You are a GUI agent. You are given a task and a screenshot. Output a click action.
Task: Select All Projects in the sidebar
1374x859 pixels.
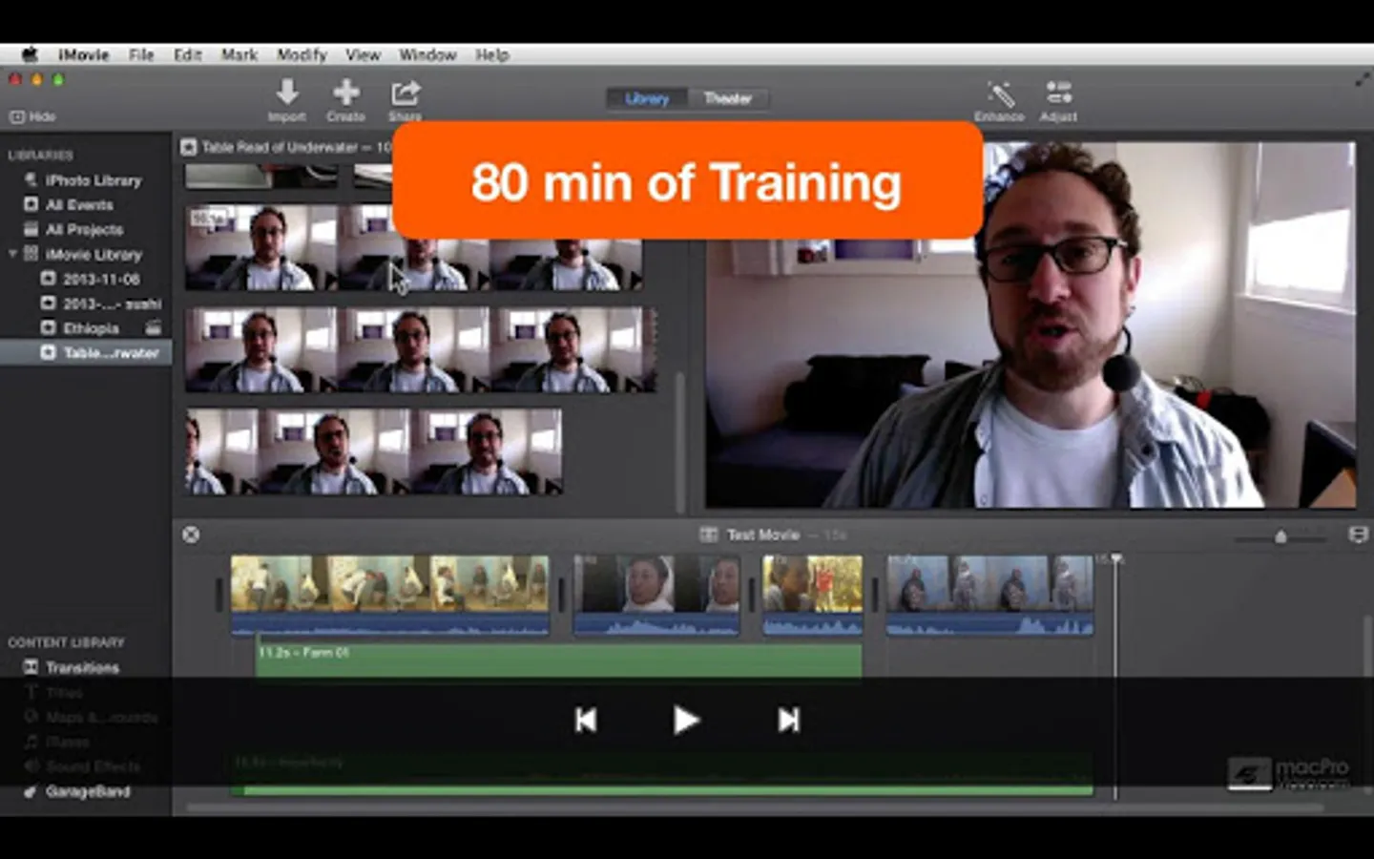coord(86,229)
